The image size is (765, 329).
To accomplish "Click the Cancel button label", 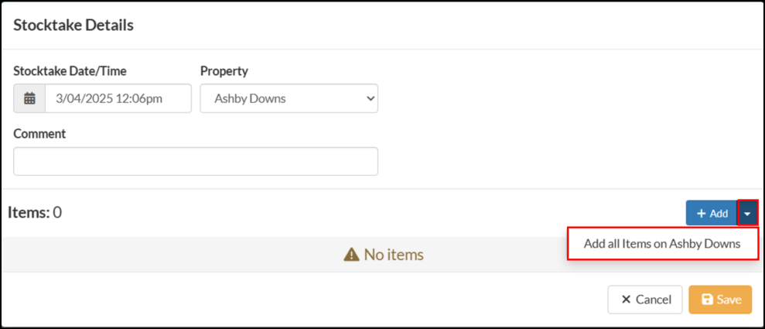I will tap(654, 300).
